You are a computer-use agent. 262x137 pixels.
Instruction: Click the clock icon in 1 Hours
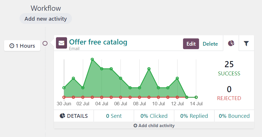point(12,46)
